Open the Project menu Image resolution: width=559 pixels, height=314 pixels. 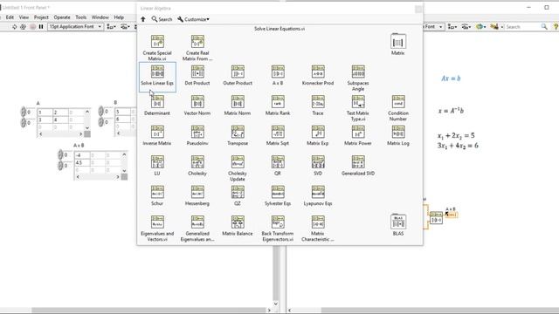click(41, 17)
